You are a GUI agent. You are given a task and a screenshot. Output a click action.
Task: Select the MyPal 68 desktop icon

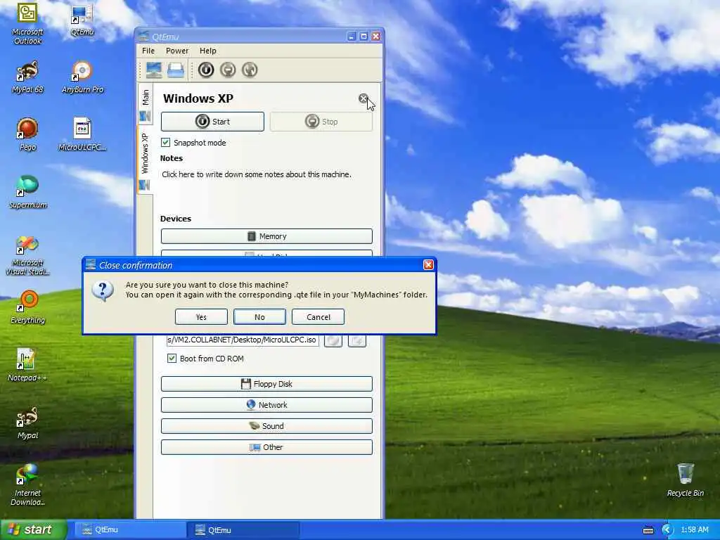pyautogui.click(x=27, y=77)
